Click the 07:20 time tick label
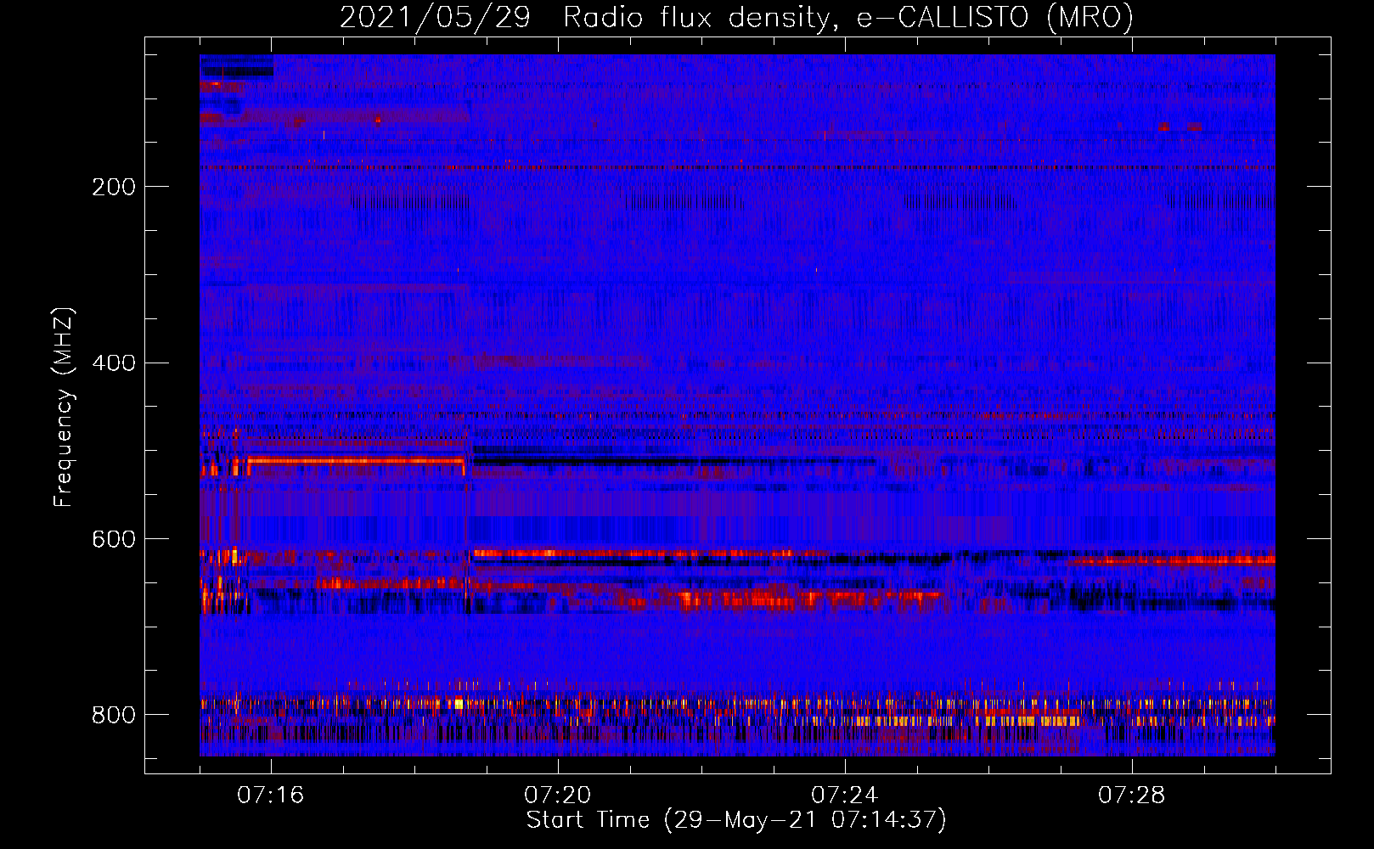1374x849 pixels. tap(558, 796)
